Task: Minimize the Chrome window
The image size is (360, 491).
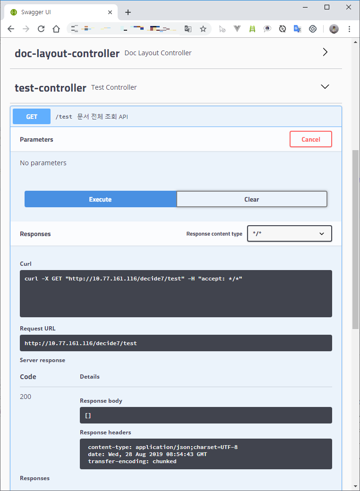Action: click(x=305, y=7)
